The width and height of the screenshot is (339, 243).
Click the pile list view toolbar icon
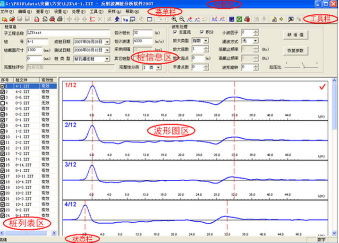pyautogui.click(x=125, y=19)
